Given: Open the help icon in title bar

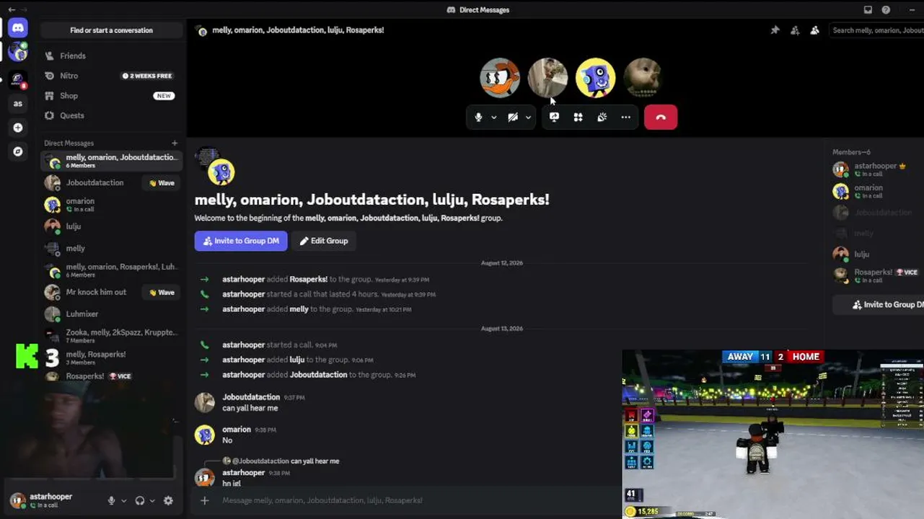Looking at the screenshot, I should coord(886,10).
